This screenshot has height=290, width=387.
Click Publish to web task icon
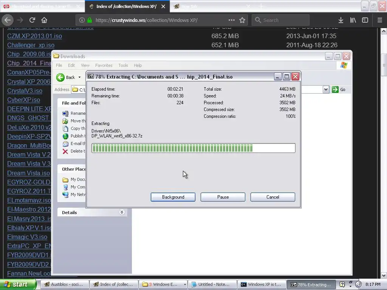[x=65, y=136]
